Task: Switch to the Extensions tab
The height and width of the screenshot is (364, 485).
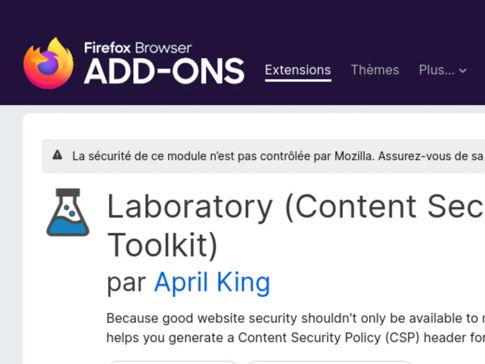Action: pos(298,70)
